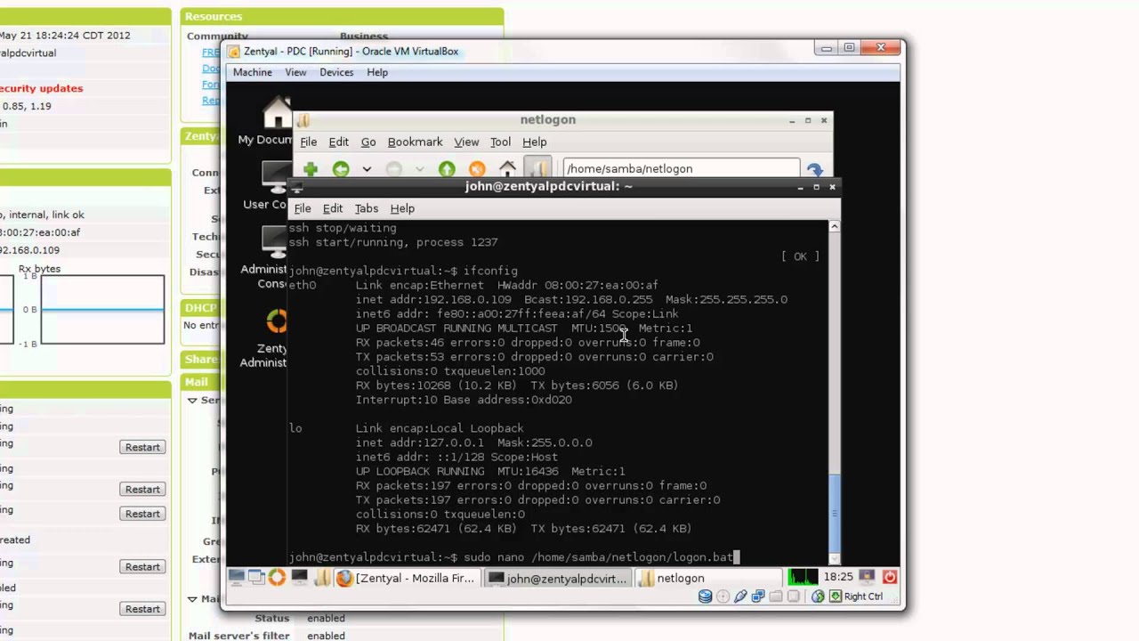Click the file manager launcher in guest panel

tap(322, 577)
